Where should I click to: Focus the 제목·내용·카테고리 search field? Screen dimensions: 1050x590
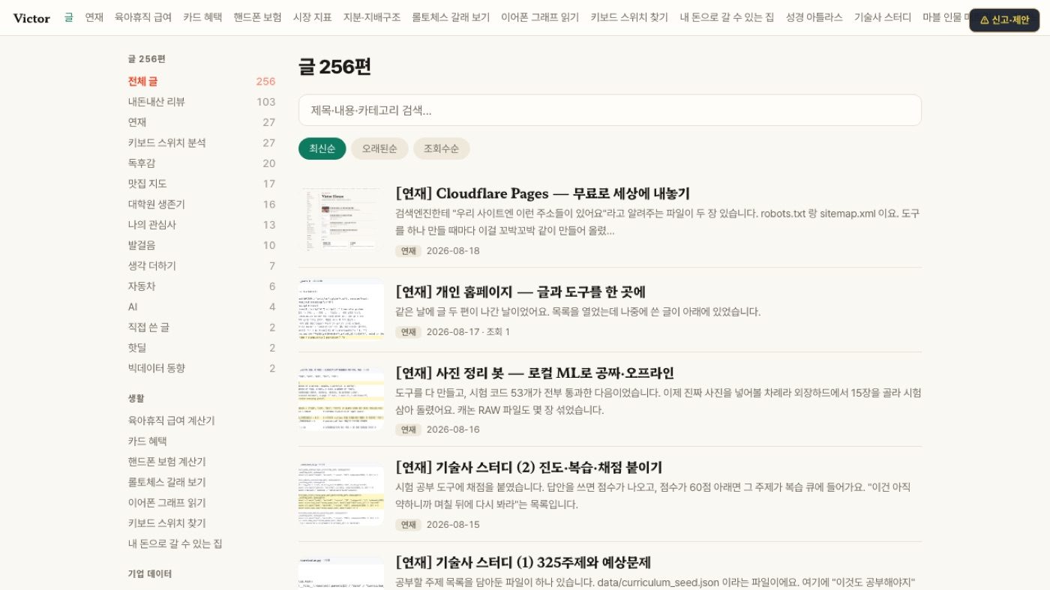[610, 110]
